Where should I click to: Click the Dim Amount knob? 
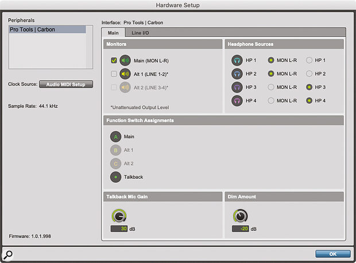click(x=241, y=216)
